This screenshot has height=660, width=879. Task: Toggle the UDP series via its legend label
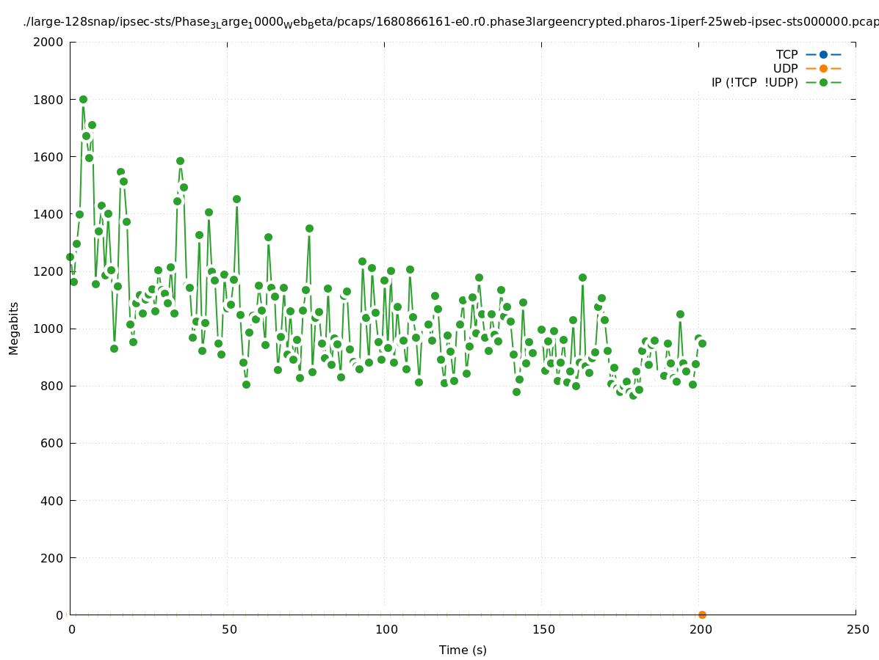(785, 68)
